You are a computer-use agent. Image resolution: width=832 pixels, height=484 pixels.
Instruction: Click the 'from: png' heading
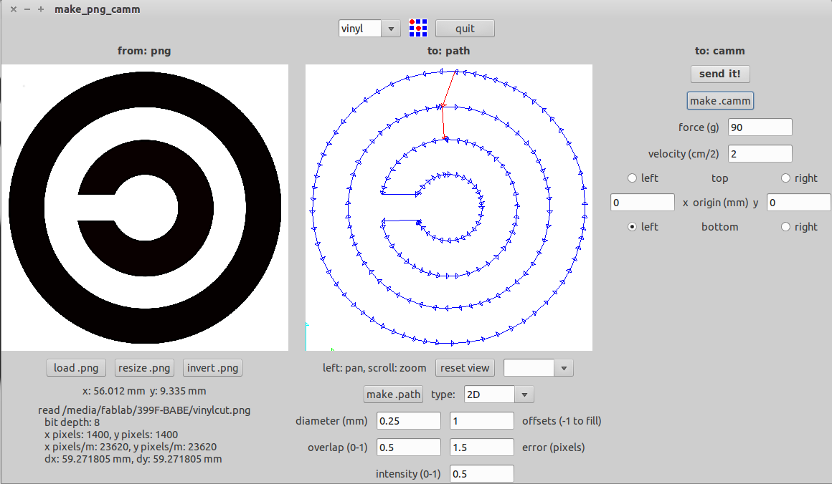pyautogui.click(x=144, y=51)
